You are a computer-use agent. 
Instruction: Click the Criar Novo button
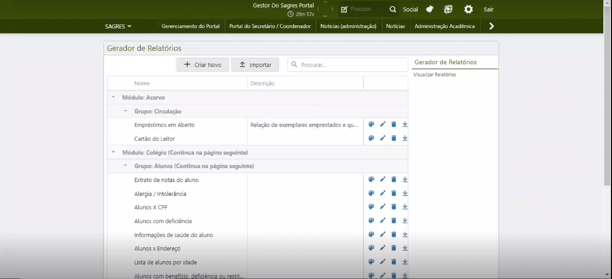202,65
